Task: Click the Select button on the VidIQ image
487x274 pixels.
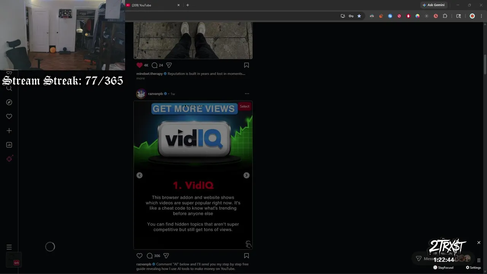Action: (x=245, y=106)
